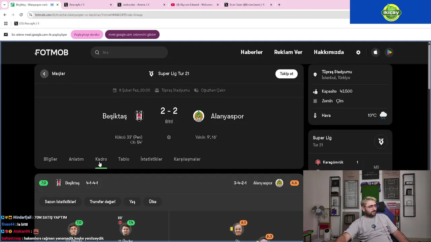The height and width of the screenshot is (242, 431).
Task: Click the Beşiktaş crest in lineup header
Action: click(59, 183)
